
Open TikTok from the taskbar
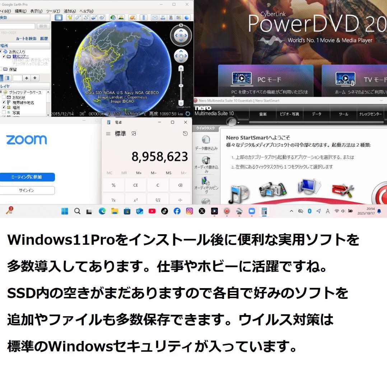164,211
